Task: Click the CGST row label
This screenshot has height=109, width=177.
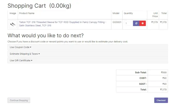Action: click(x=143, y=78)
